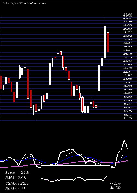This screenshot has height=193, width=137.
Task: Click the 18.11 price axis label
Action: 127,115
